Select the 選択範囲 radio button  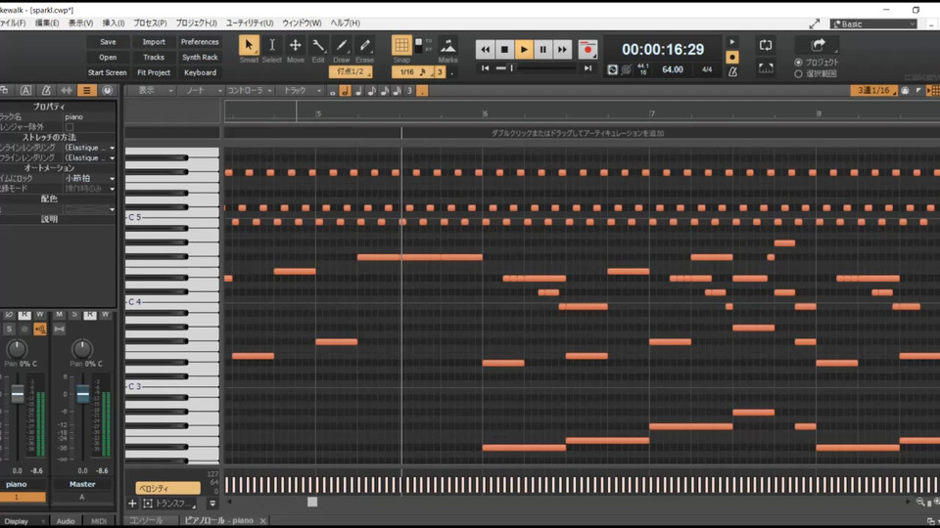[798, 73]
